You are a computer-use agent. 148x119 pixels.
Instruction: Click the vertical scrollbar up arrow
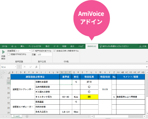[x=147, y=72]
